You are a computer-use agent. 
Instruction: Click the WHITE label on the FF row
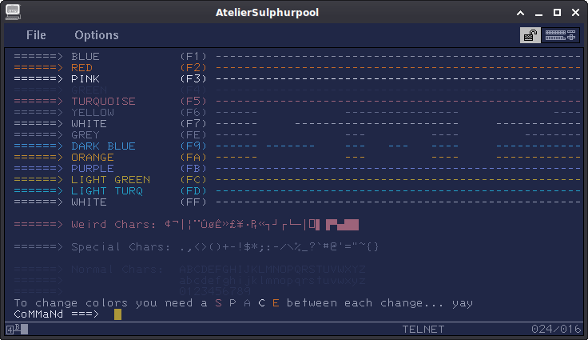click(89, 202)
